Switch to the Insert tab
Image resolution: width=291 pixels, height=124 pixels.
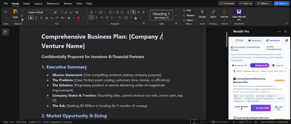pos(26,3)
